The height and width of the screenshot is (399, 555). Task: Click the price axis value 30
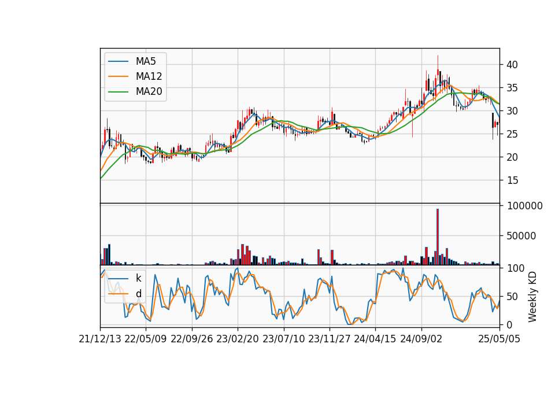click(x=512, y=111)
